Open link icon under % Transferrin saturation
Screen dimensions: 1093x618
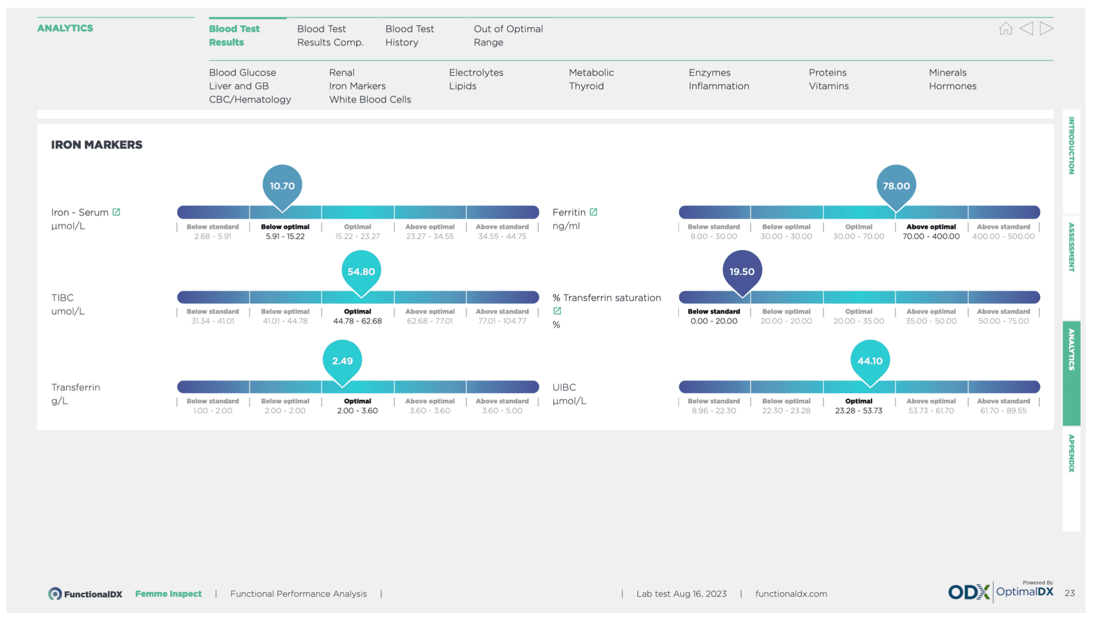(557, 311)
